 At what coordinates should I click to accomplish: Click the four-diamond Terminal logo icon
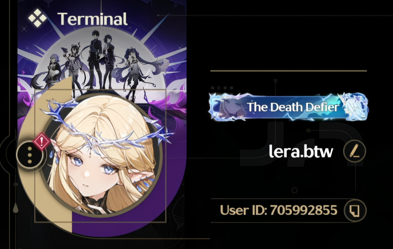coord(37,18)
